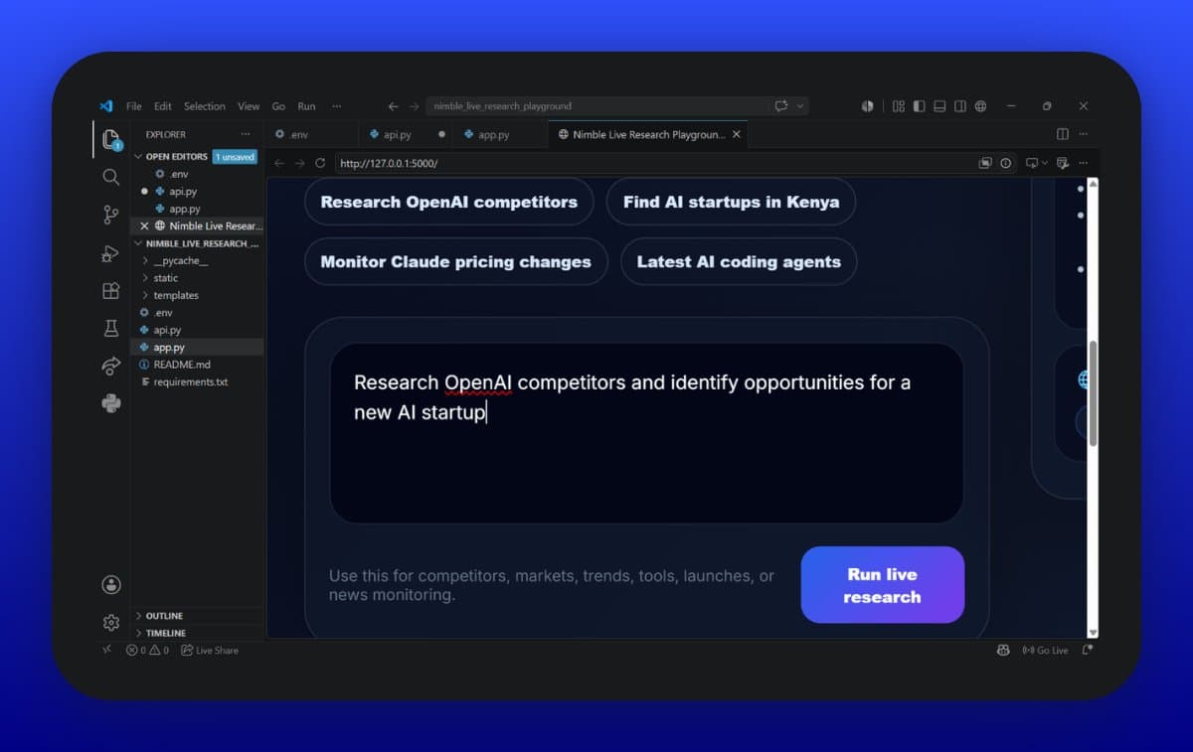The image size is (1193, 752).
Task: Open in external browser icon in address bar
Action: tap(985, 163)
